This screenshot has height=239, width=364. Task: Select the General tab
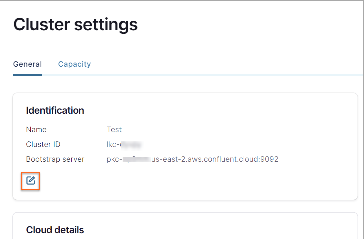(27, 64)
